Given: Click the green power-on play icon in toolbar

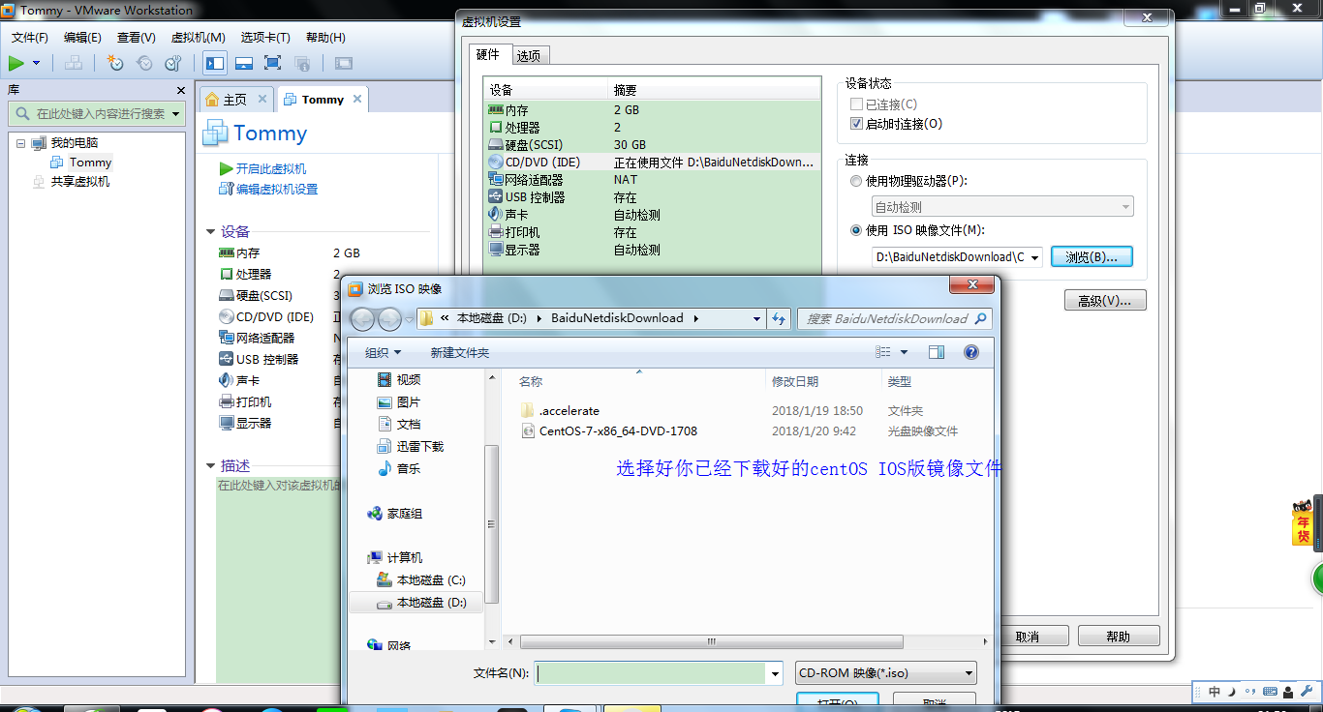Looking at the screenshot, I should pos(16,63).
